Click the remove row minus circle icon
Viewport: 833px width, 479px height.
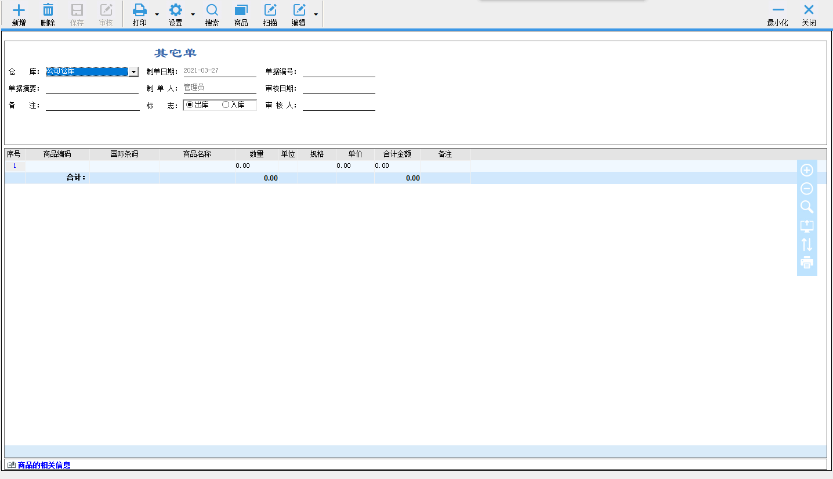coord(807,189)
